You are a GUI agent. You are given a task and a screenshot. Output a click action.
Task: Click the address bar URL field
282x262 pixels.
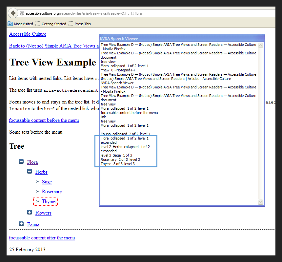[148, 13]
